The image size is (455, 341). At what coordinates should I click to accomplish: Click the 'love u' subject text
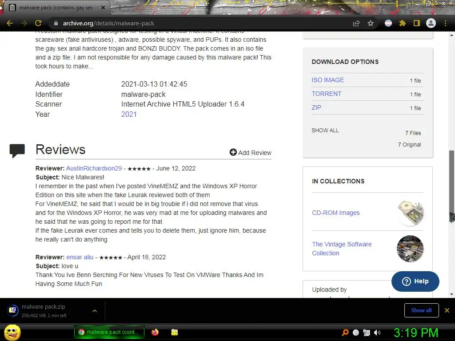70,266
